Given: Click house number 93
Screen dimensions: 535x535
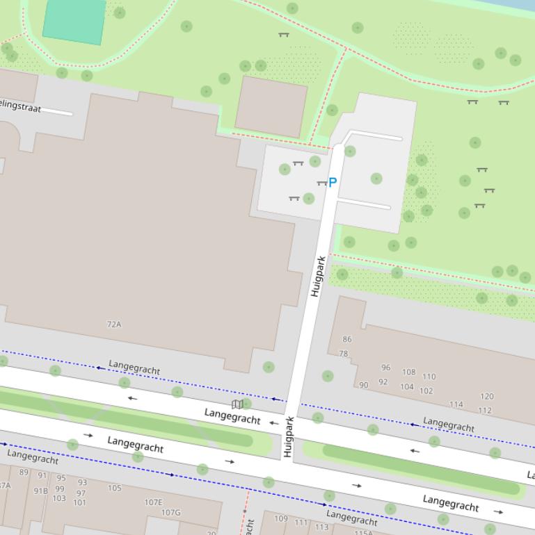Looking at the screenshot, I should (82, 482).
